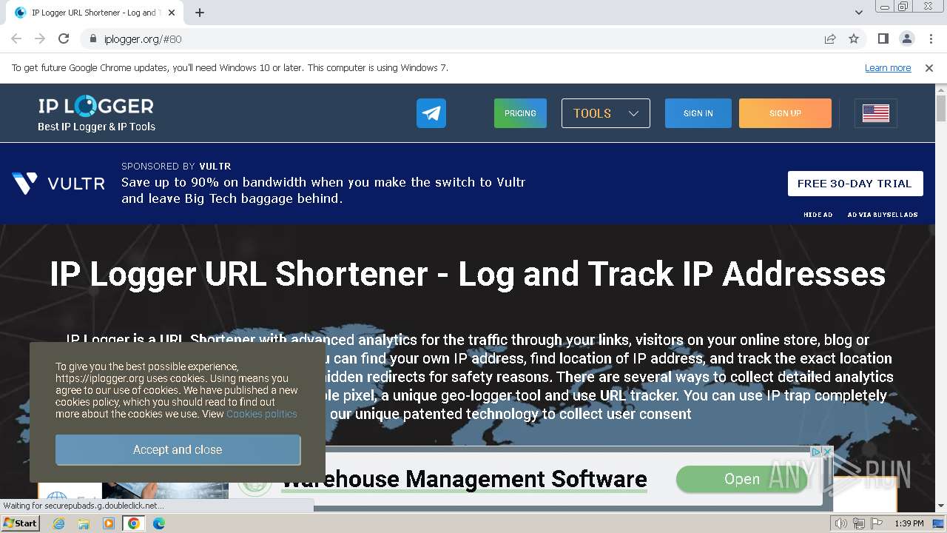Screen dimensions: 947x533
Task: Accept and close the cookie notice
Action: tap(178, 449)
